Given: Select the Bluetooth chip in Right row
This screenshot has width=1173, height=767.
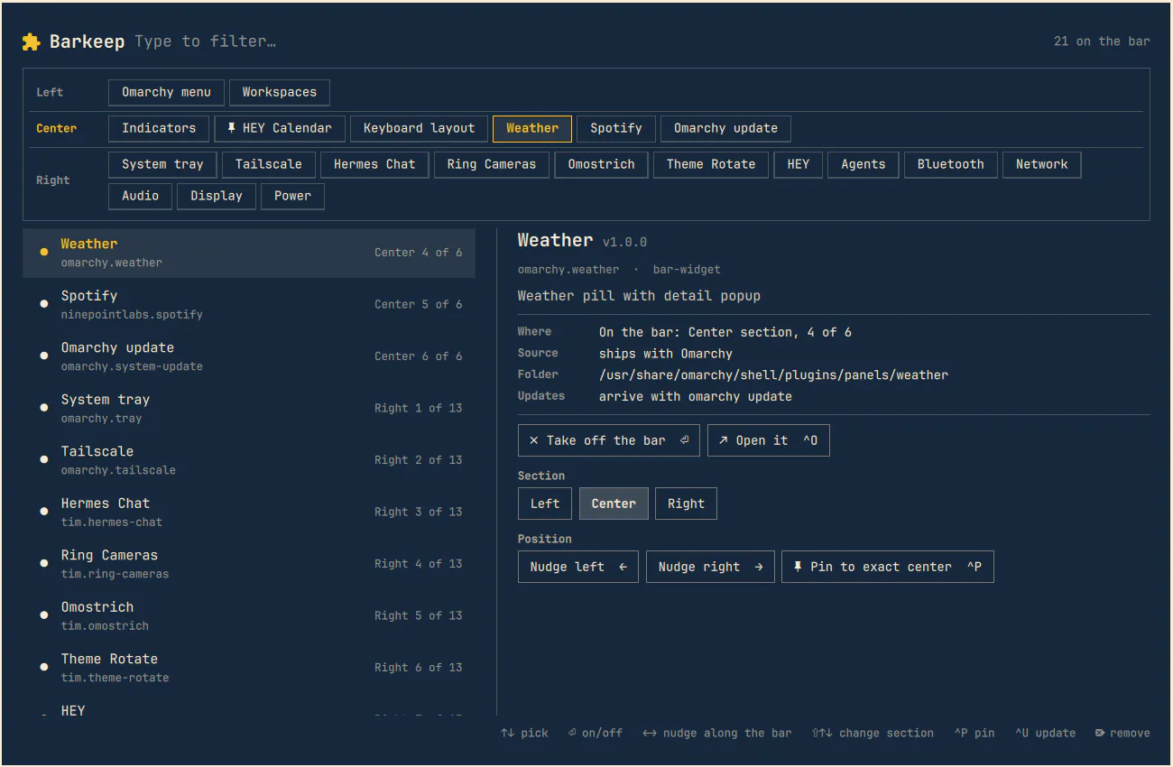Looking at the screenshot, I should click(x=951, y=164).
